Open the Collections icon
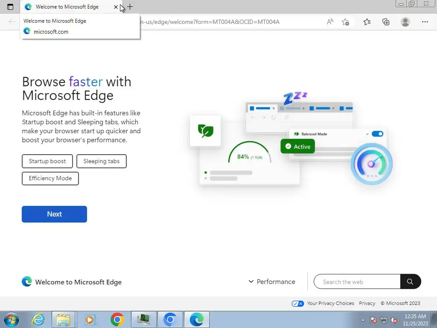Image resolution: width=437 pixels, height=328 pixels. click(x=386, y=22)
